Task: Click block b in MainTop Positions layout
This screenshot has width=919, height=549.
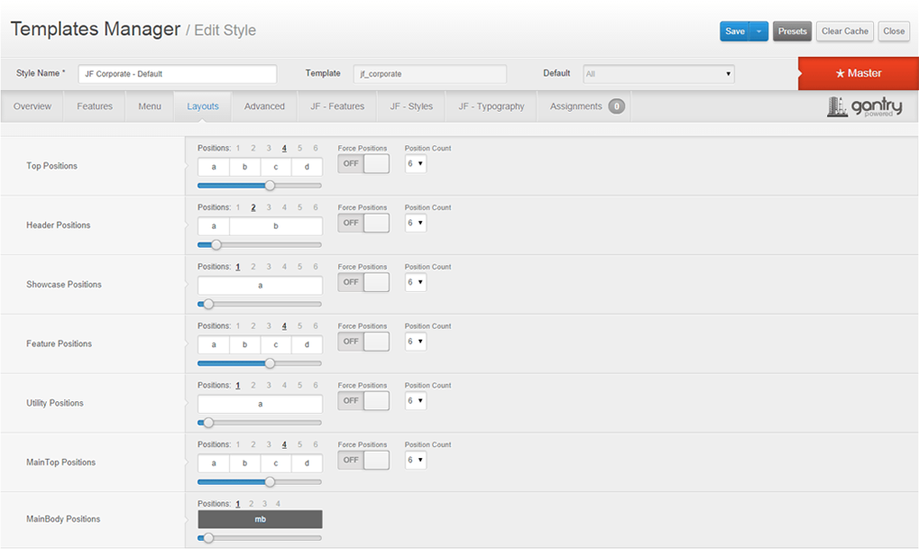Action: click(x=244, y=463)
